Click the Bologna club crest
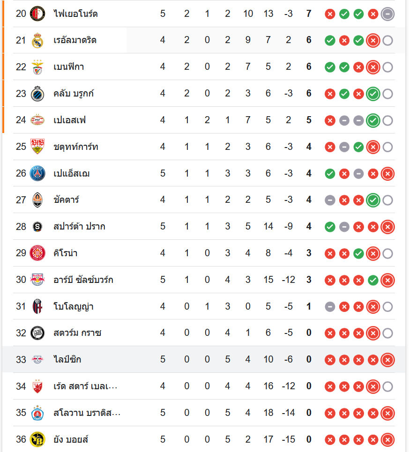This screenshot has width=409, height=452. click(x=37, y=307)
